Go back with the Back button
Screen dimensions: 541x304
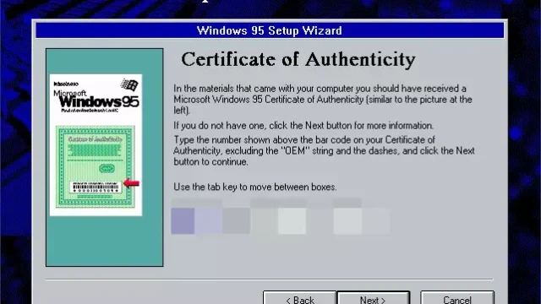pos(300,298)
